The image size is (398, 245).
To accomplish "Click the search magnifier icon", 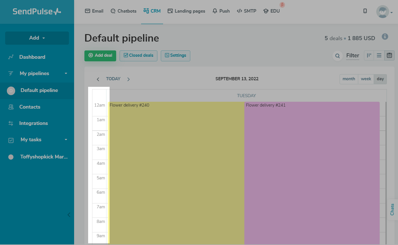I will click(x=338, y=56).
